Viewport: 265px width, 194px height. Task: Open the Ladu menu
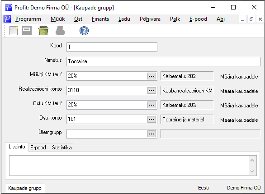(124, 19)
